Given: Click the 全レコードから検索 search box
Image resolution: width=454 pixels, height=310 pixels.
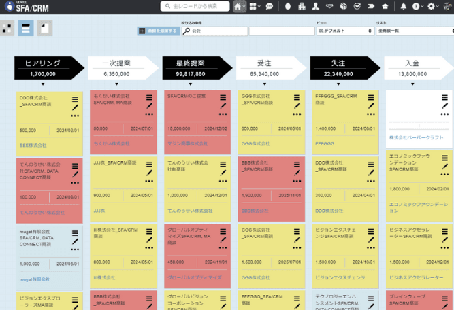Looking at the screenshot, I should (195, 6).
